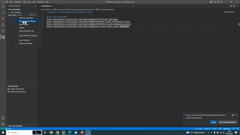Open the remote-containers marketplace link
This screenshot has height=135, width=240.
click(x=88, y=26)
